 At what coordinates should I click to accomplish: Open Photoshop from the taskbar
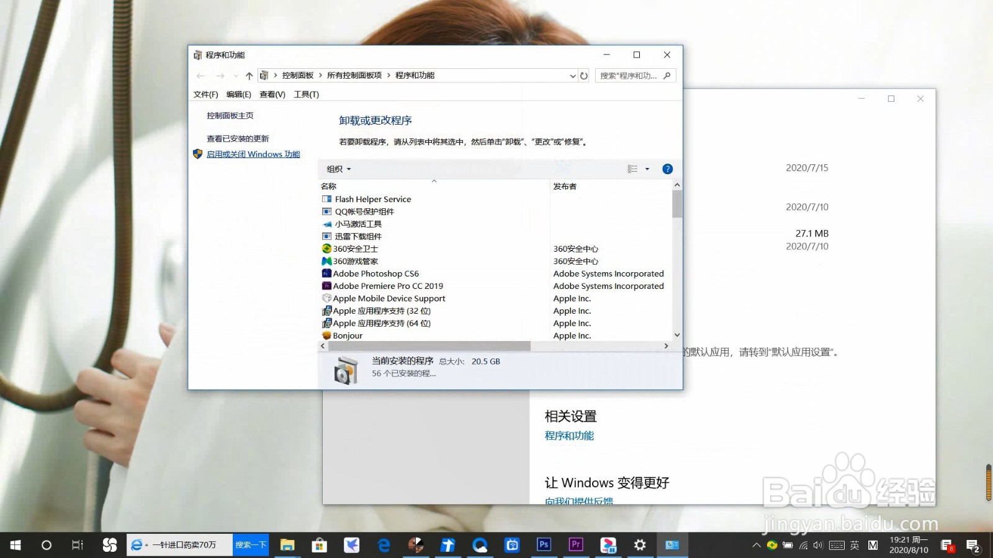[x=544, y=545]
